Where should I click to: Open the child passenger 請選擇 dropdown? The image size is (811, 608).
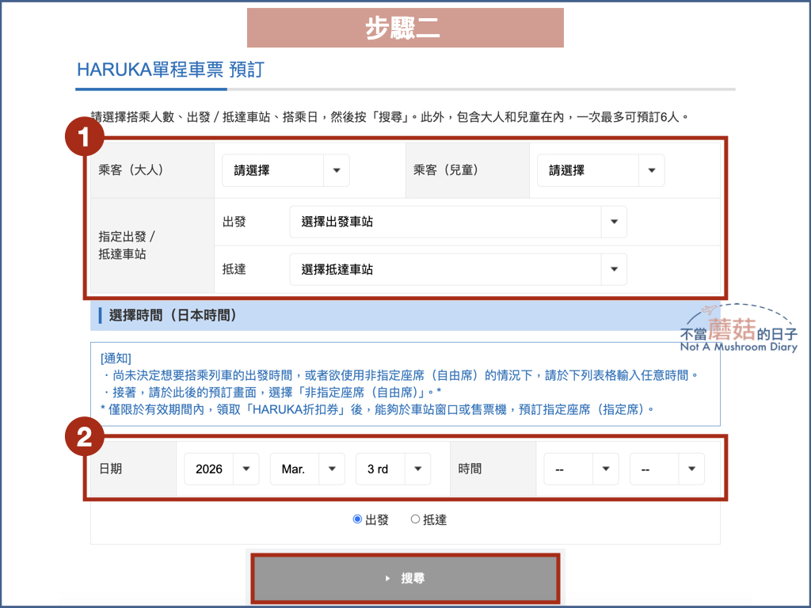(600, 170)
